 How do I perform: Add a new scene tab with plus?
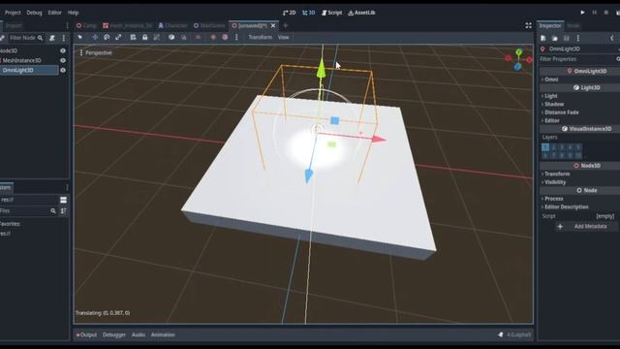coord(286,26)
